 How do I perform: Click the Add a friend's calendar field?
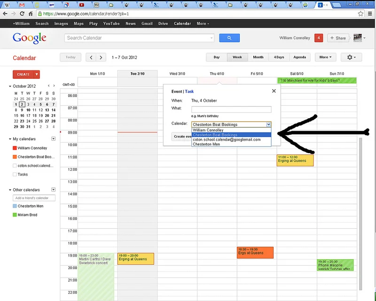tap(34, 198)
